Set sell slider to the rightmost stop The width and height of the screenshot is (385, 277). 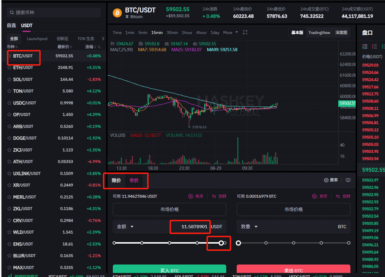click(349, 243)
